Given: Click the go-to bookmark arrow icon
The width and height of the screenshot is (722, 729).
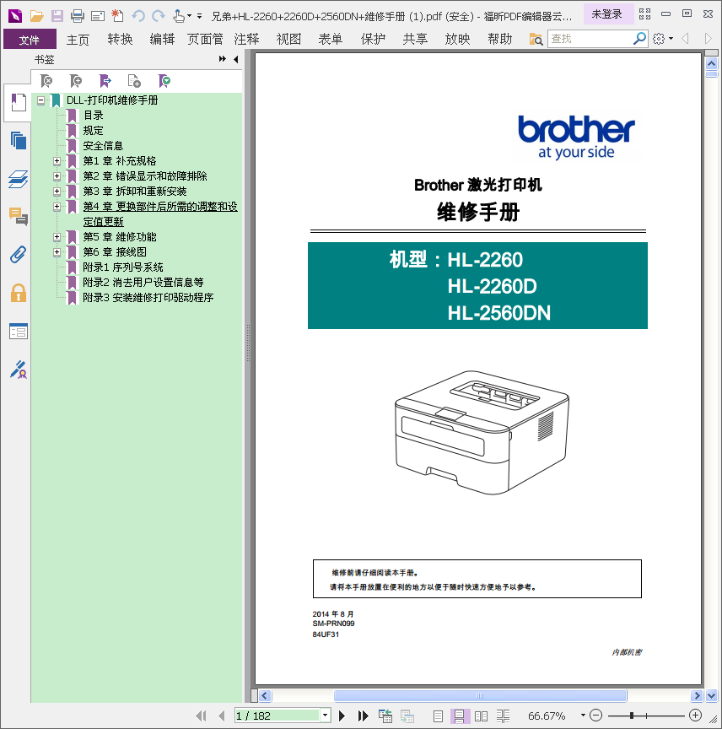Looking at the screenshot, I should [x=105, y=81].
